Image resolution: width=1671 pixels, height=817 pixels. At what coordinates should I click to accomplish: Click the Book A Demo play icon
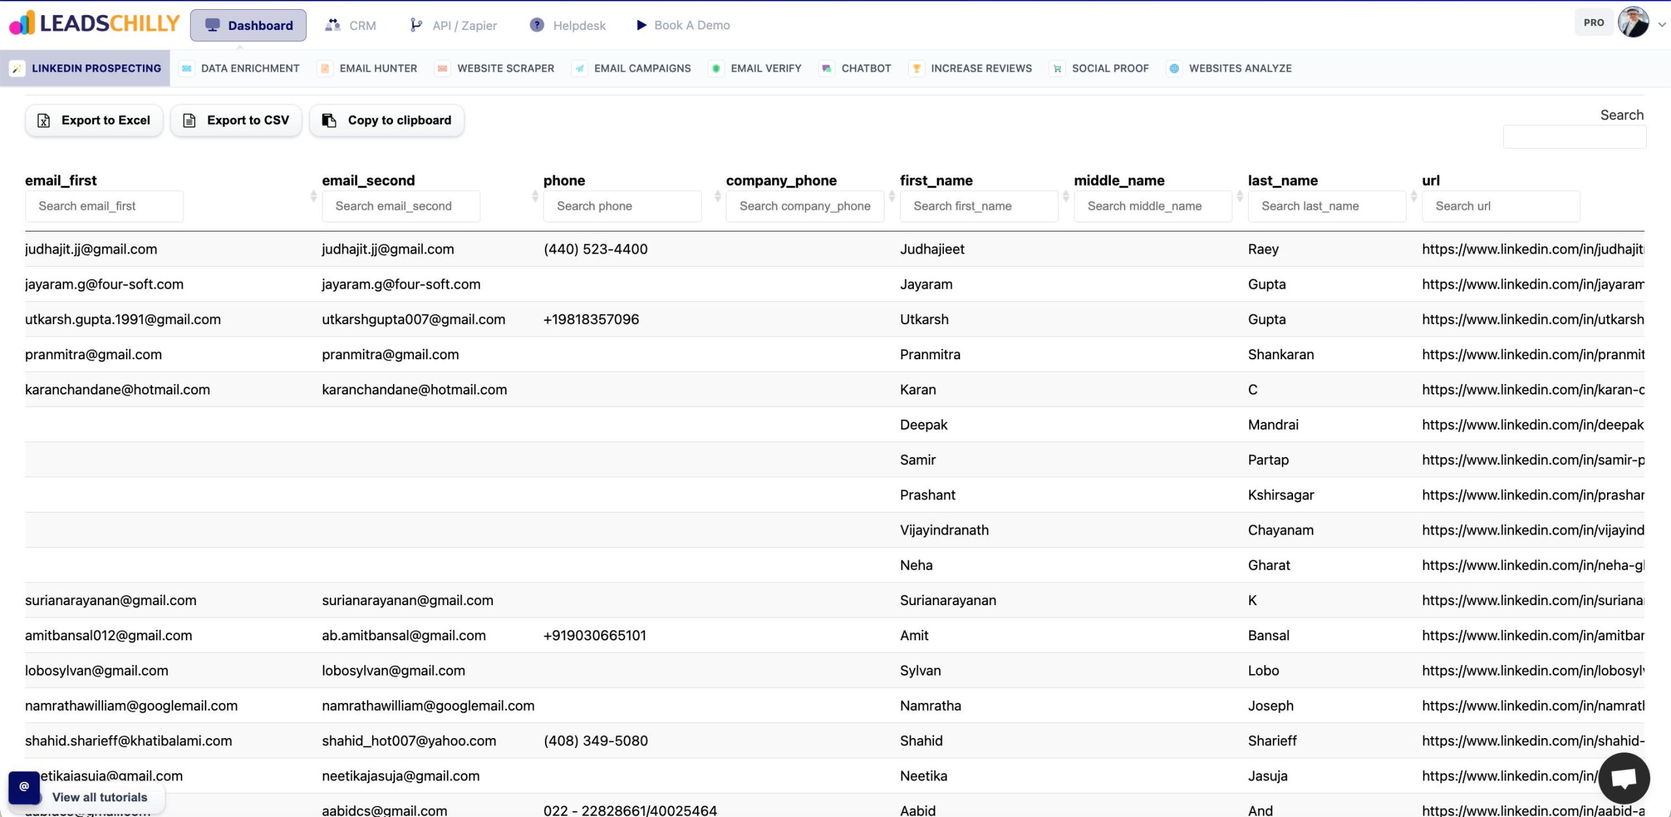(x=642, y=25)
